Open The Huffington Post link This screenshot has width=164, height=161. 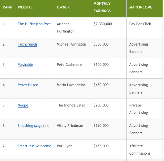(x=34, y=24)
